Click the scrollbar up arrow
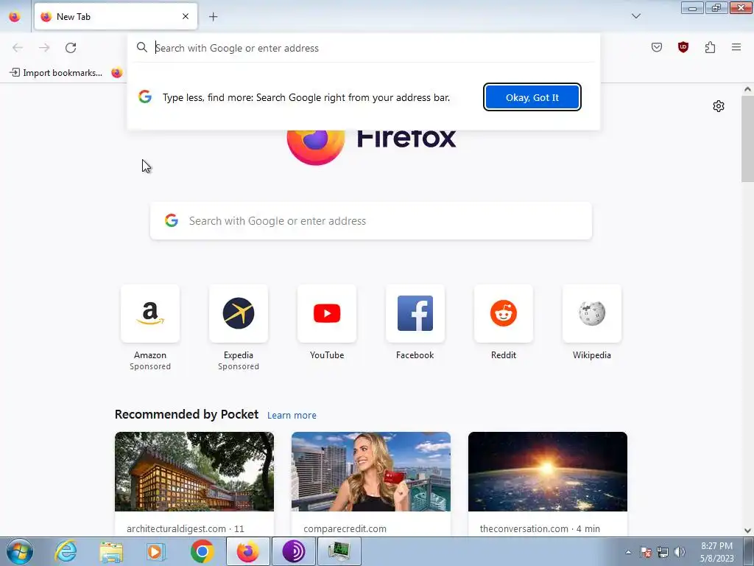This screenshot has width=754, height=566. click(x=747, y=89)
